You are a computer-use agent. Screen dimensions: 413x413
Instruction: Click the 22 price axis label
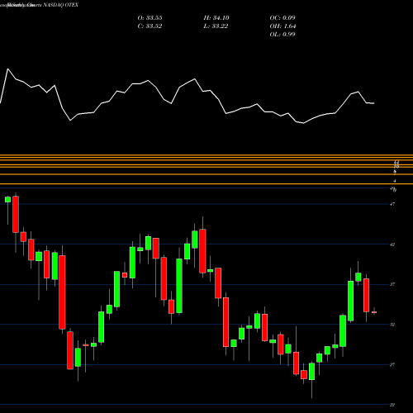(392, 405)
